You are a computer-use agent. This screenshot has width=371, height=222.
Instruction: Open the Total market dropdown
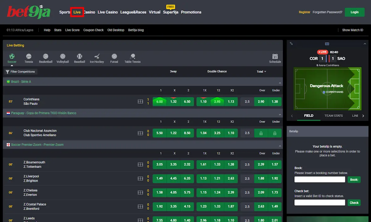[261, 71]
